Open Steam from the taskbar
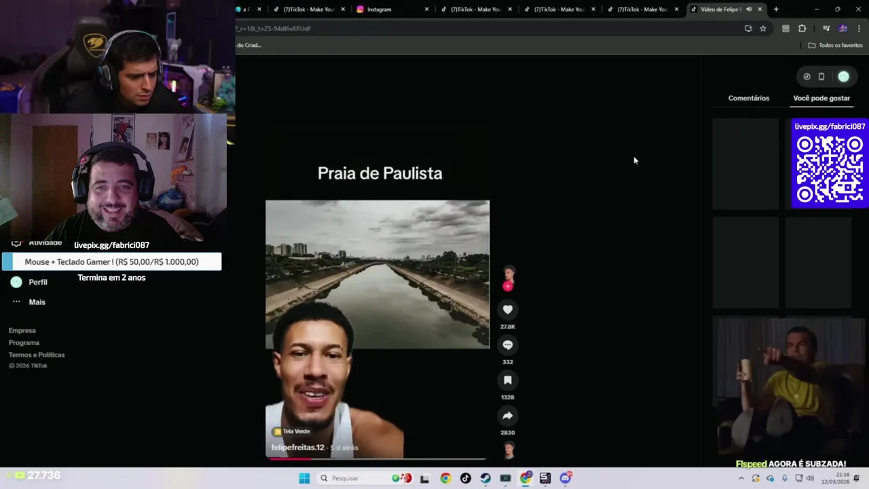This screenshot has width=869, height=489. click(x=485, y=478)
